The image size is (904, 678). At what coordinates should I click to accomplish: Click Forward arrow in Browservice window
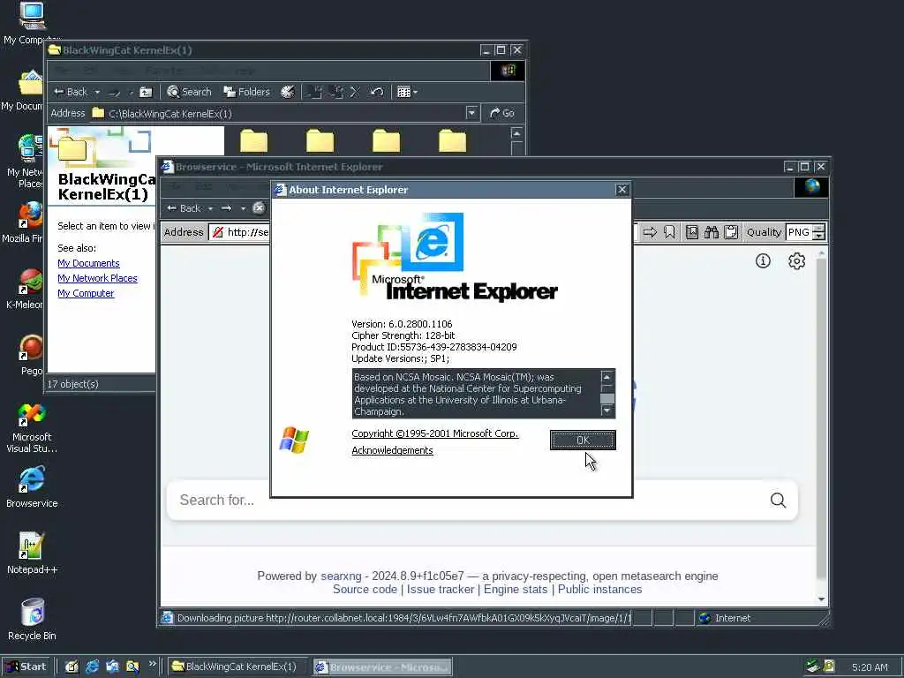tap(227, 208)
